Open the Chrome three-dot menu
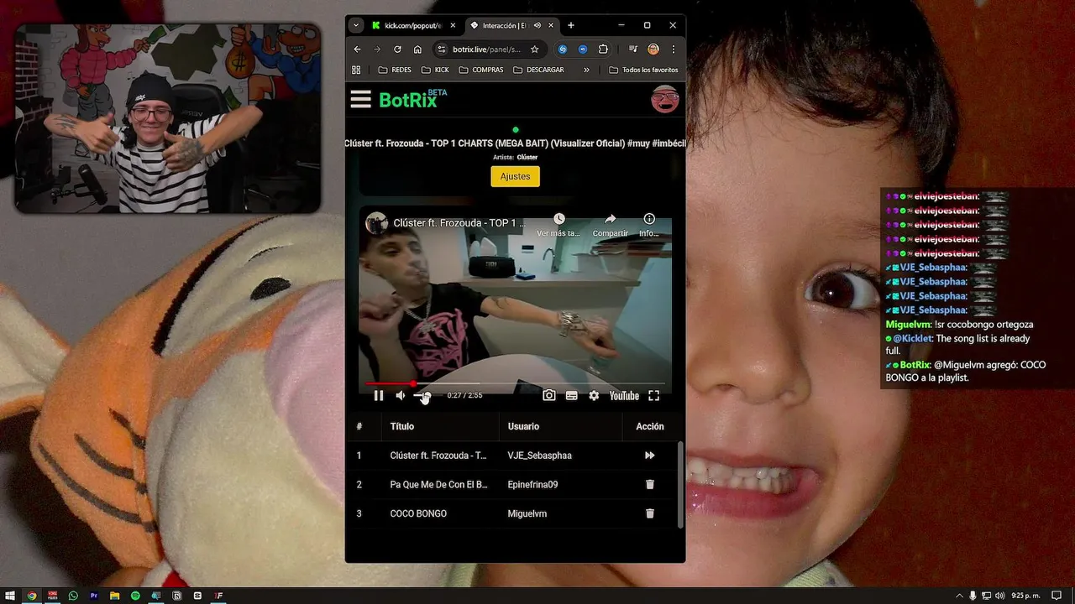This screenshot has width=1075, height=604. [673, 49]
